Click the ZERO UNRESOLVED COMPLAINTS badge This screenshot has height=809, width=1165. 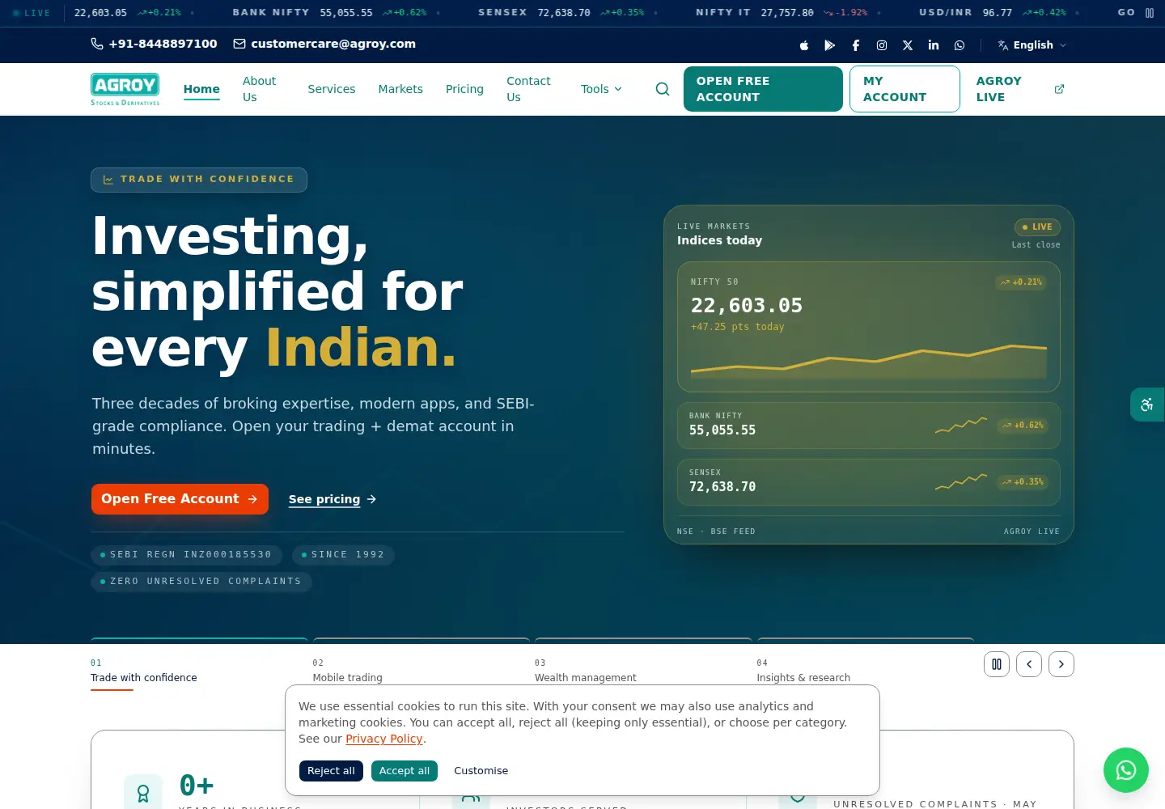click(x=201, y=582)
